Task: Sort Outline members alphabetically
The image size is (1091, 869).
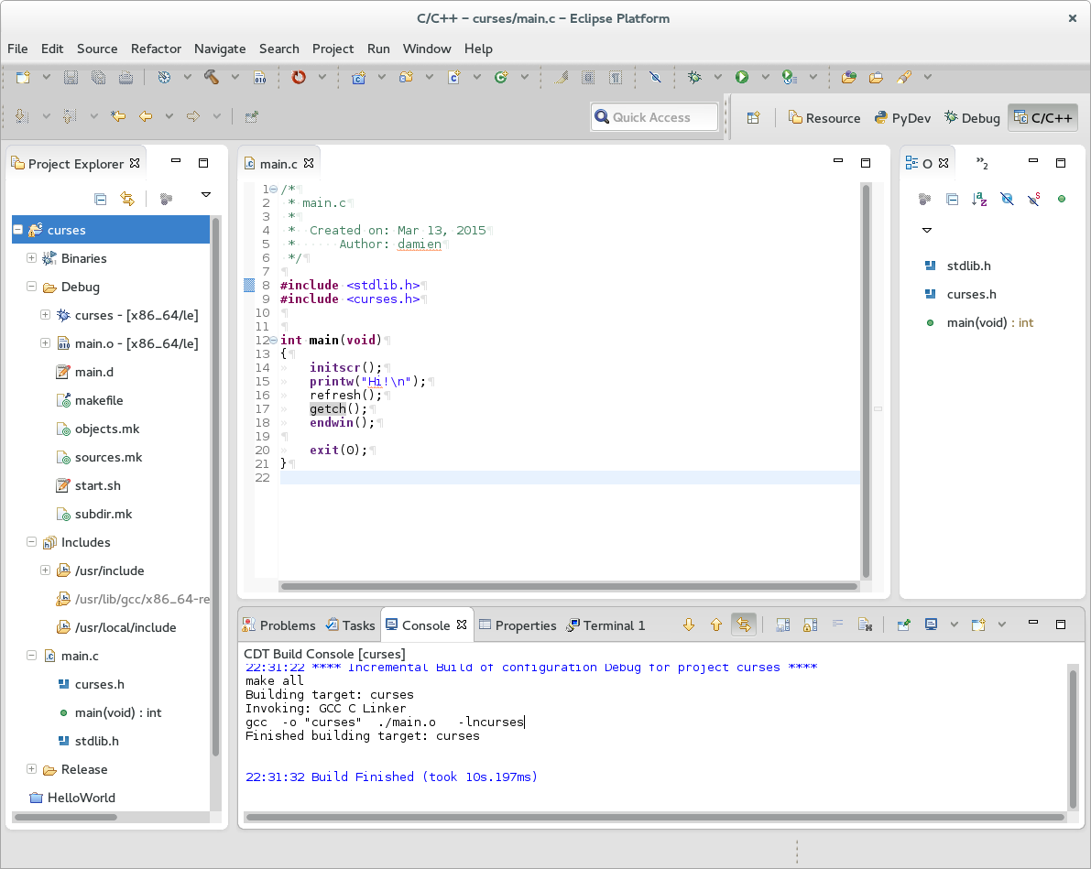Action: coord(979,198)
